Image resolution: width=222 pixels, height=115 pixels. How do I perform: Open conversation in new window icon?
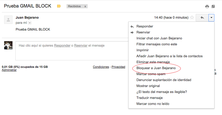pos(213,6)
